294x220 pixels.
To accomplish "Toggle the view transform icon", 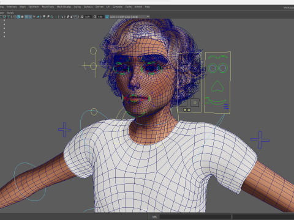I will [107, 16].
